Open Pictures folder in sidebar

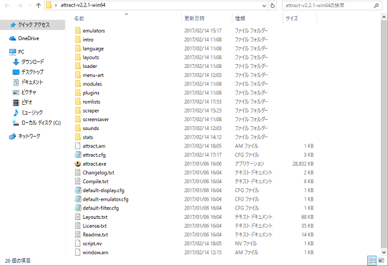click(x=25, y=93)
